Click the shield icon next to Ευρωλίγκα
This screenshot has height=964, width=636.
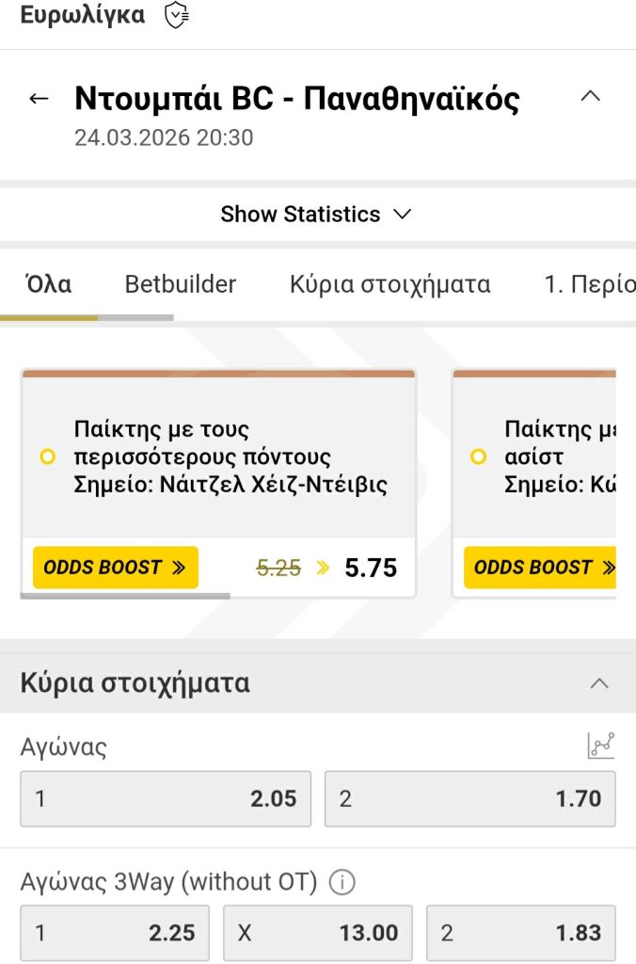[179, 14]
